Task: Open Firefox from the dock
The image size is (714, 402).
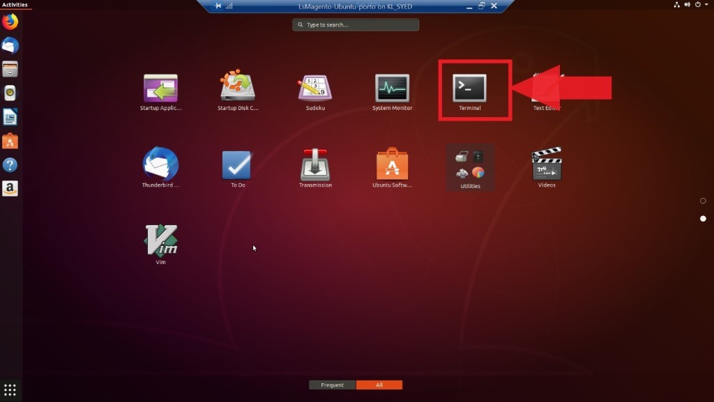Action: coord(10,22)
